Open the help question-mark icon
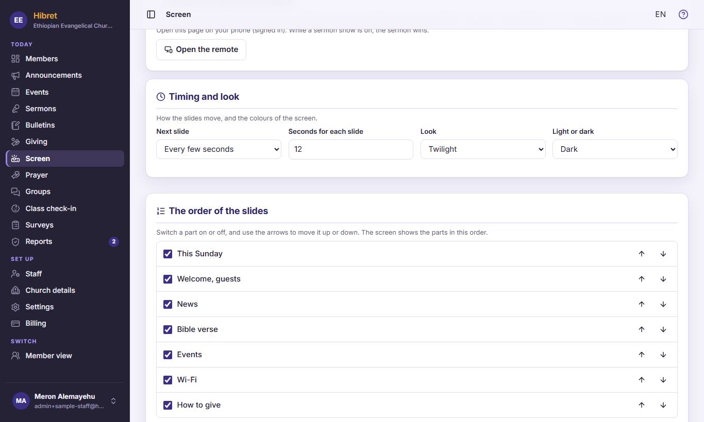 point(683,14)
